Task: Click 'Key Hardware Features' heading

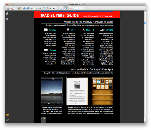Action: [x=101, y=22]
